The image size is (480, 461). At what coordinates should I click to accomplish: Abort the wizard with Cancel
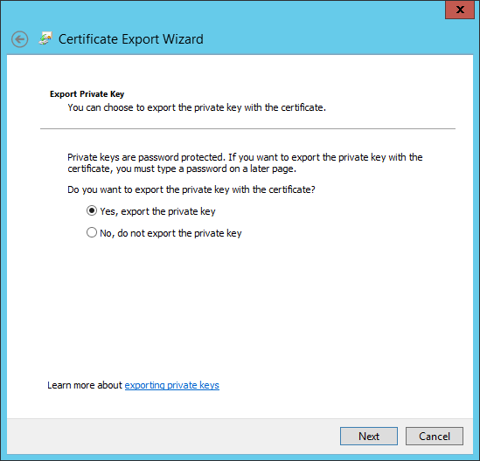pyautogui.click(x=435, y=437)
